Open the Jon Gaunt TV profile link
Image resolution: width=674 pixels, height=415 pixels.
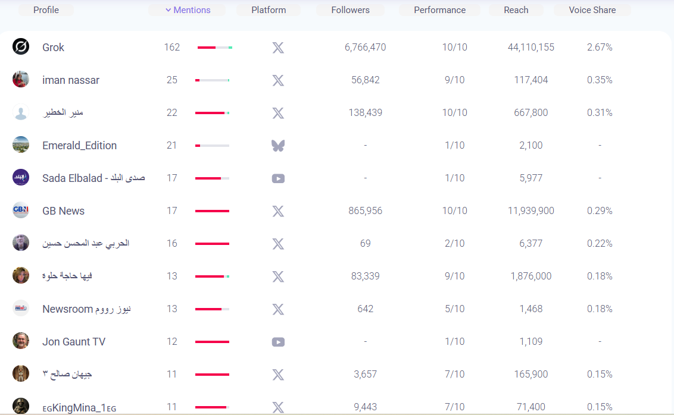tap(74, 342)
